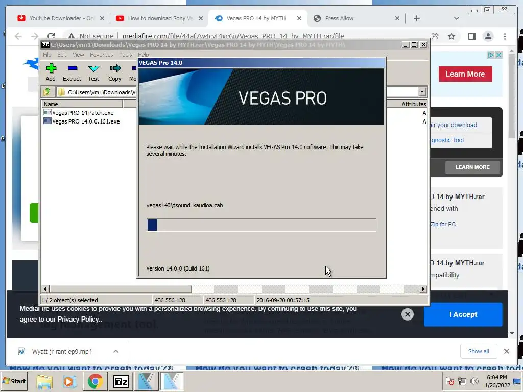Viewport: 523px width, 392px height.
Task: Close the Vegas PRO 14 by MYTH tab
Action: (299, 18)
